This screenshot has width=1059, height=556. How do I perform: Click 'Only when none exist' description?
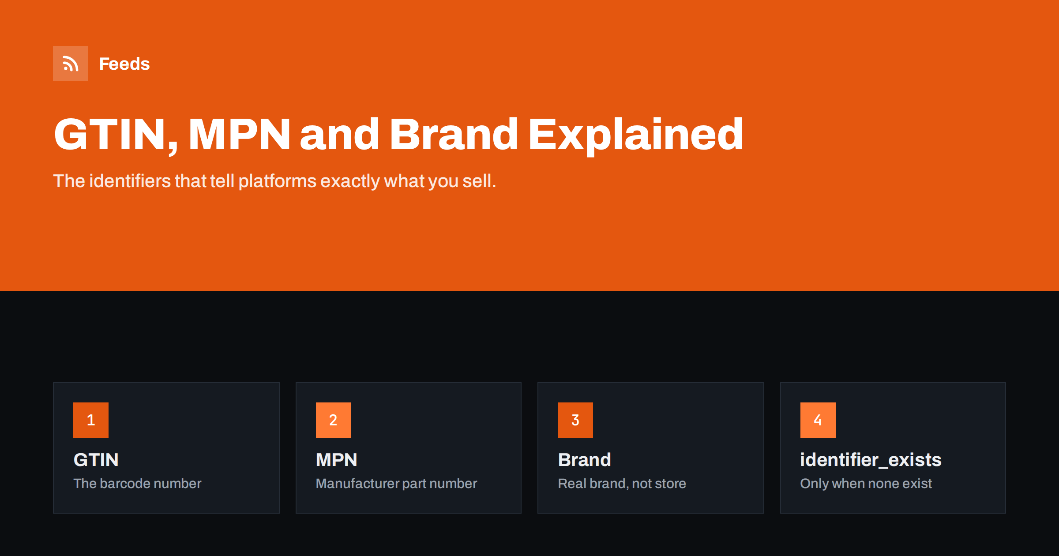tap(866, 484)
